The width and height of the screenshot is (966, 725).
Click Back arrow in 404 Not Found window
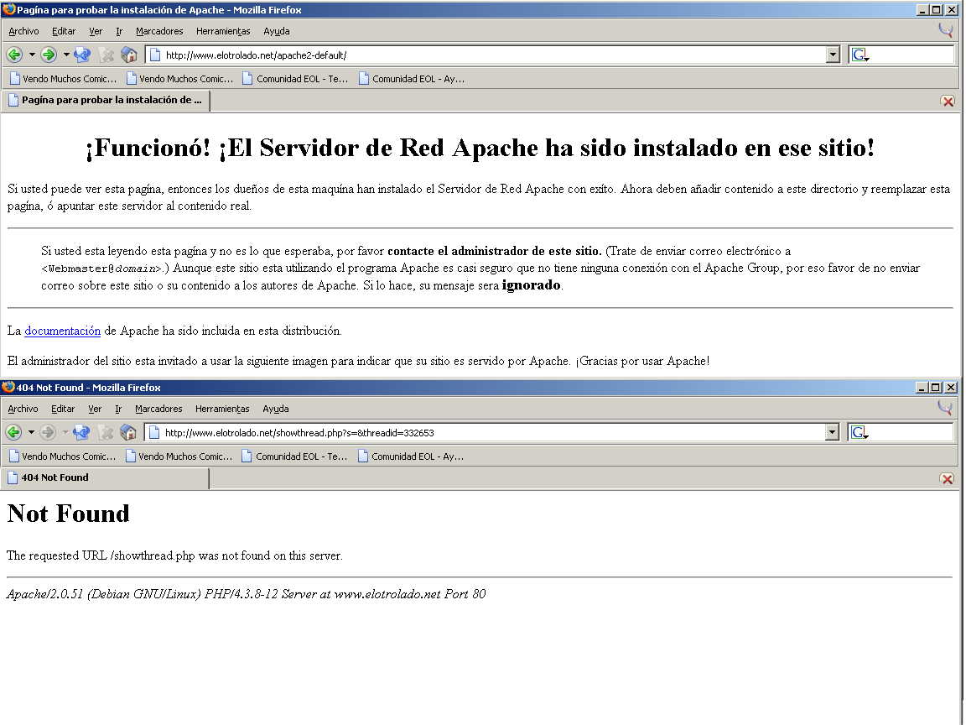point(13,432)
